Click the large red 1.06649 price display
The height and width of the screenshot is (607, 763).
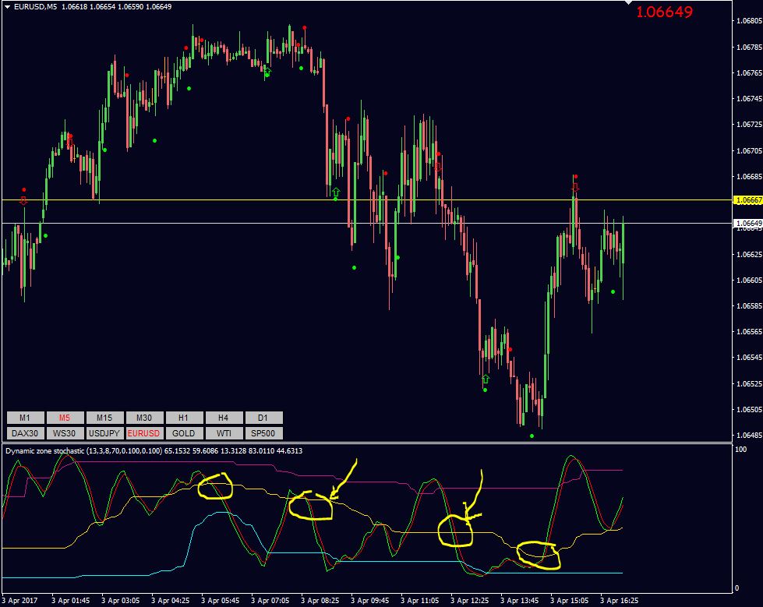[x=664, y=12]
